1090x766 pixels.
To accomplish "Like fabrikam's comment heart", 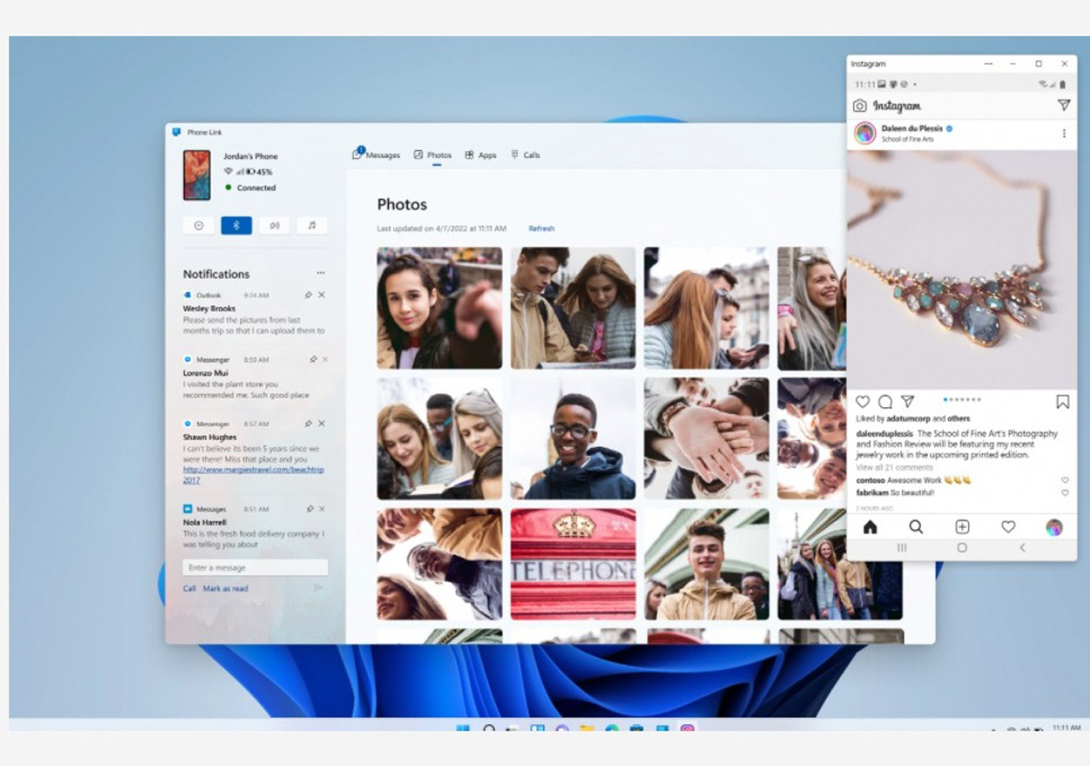I will pyautogui.click(x=1065, y=492).
